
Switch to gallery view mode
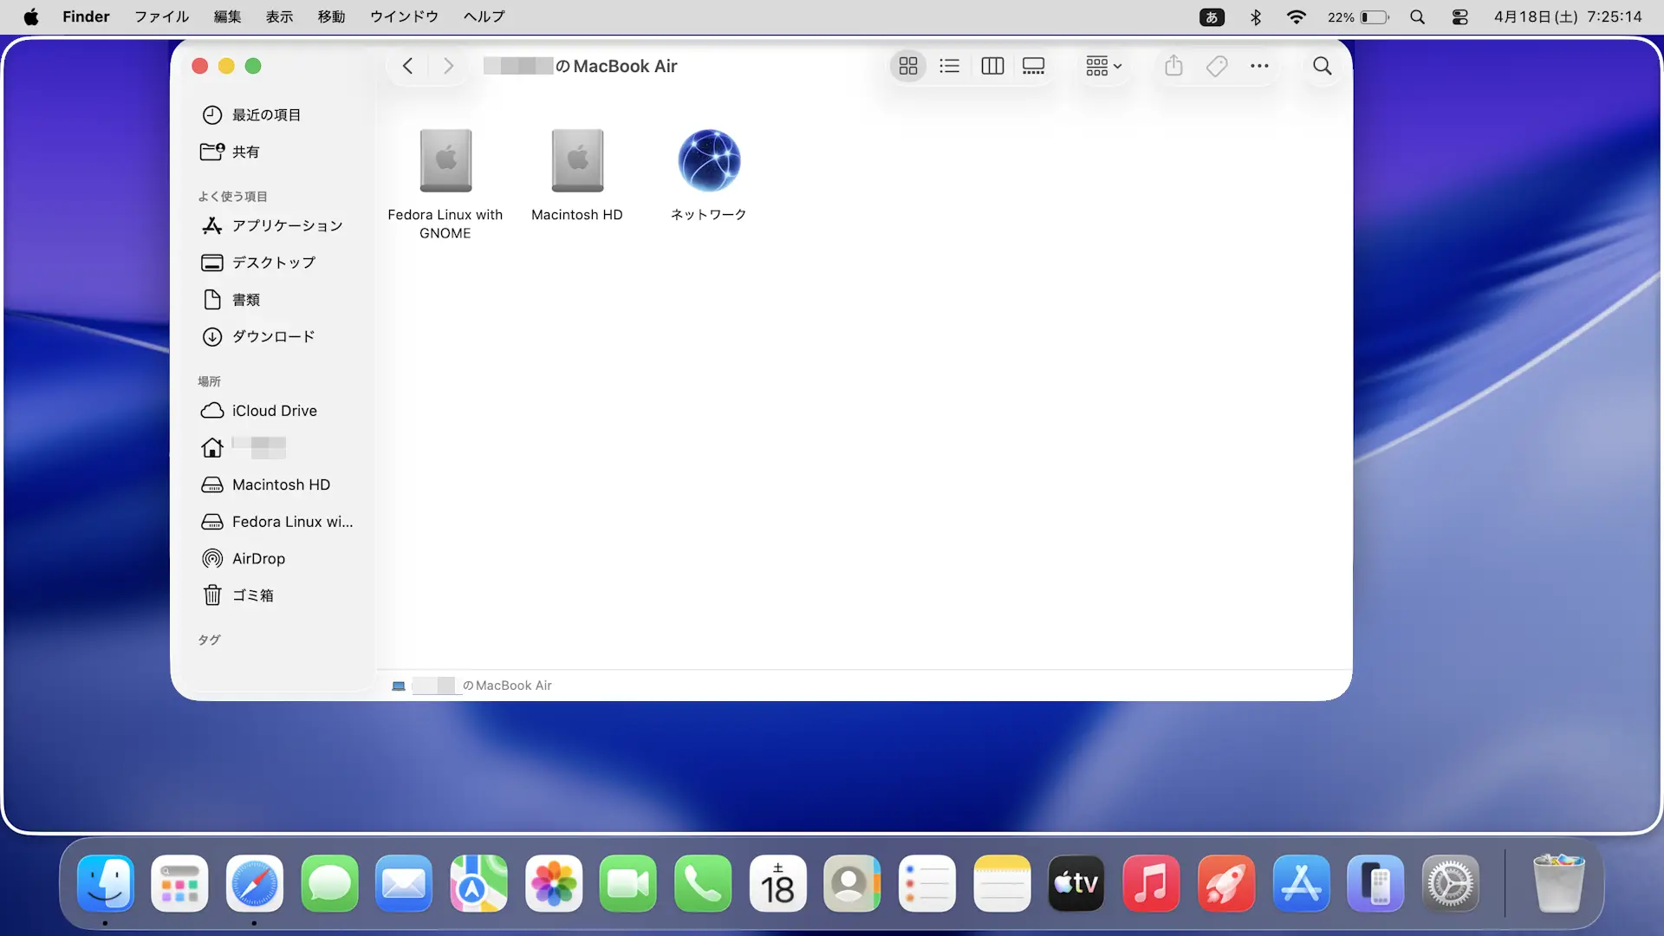point(1033,66)
